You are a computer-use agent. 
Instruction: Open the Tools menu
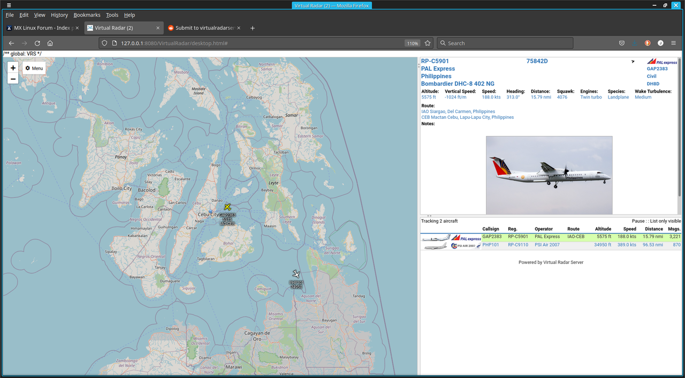112,15
